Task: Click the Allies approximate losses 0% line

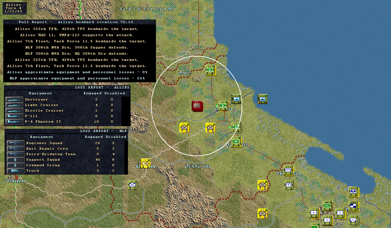Action: click(77, 72)
